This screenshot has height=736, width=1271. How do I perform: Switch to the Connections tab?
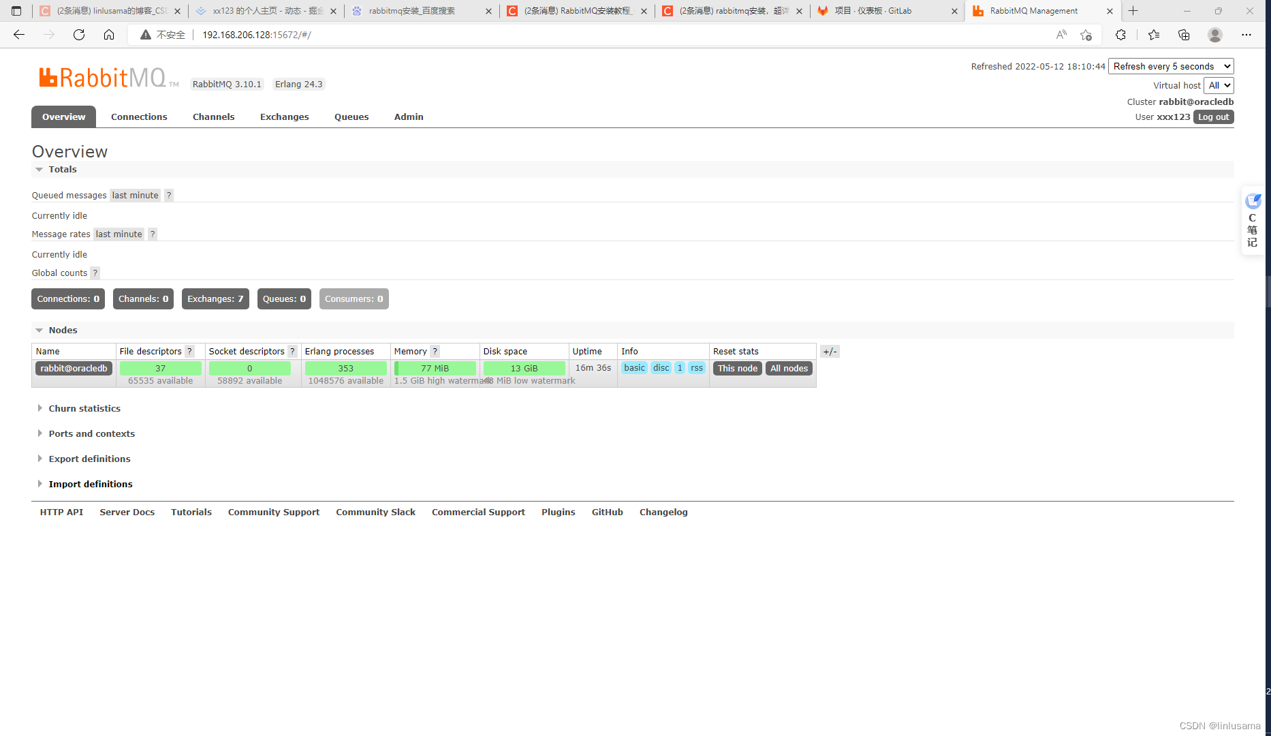[139, 117]
